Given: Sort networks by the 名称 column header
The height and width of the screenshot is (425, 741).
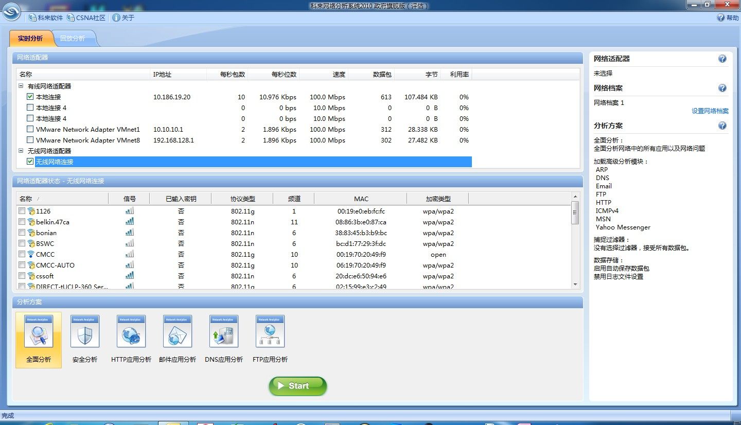Looking at the screenshot, I should pos(26,199).
